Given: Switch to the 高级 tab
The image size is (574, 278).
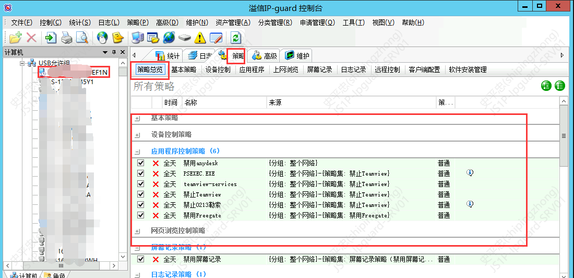Looking at the screenshot, I should point(265,56).
